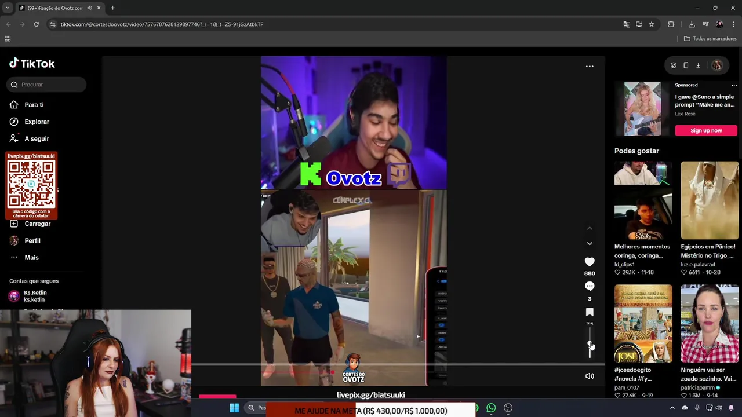Open the luz.e.palavra4 author link
Screen dimensions: 742x417
click(698, 265)
